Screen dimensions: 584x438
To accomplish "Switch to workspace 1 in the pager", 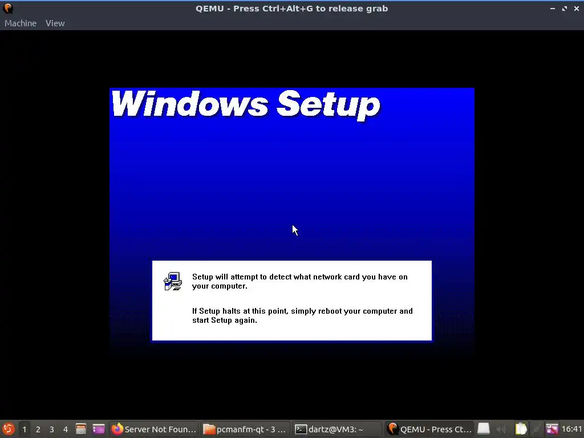I will coord(25,429).
